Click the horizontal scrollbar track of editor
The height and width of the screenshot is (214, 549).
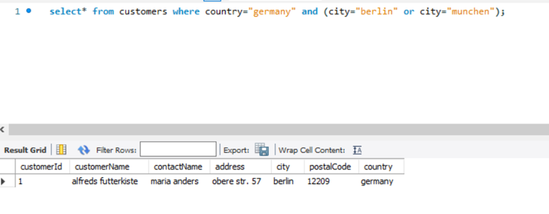click(279, 130)
